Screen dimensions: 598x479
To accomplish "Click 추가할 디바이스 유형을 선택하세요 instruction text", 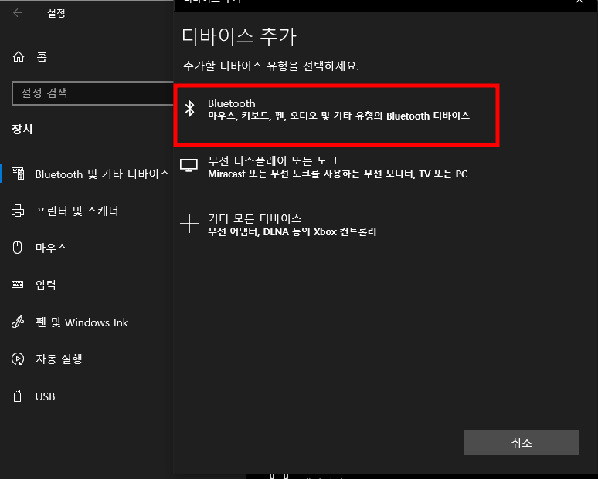I will tap(270, 66).
